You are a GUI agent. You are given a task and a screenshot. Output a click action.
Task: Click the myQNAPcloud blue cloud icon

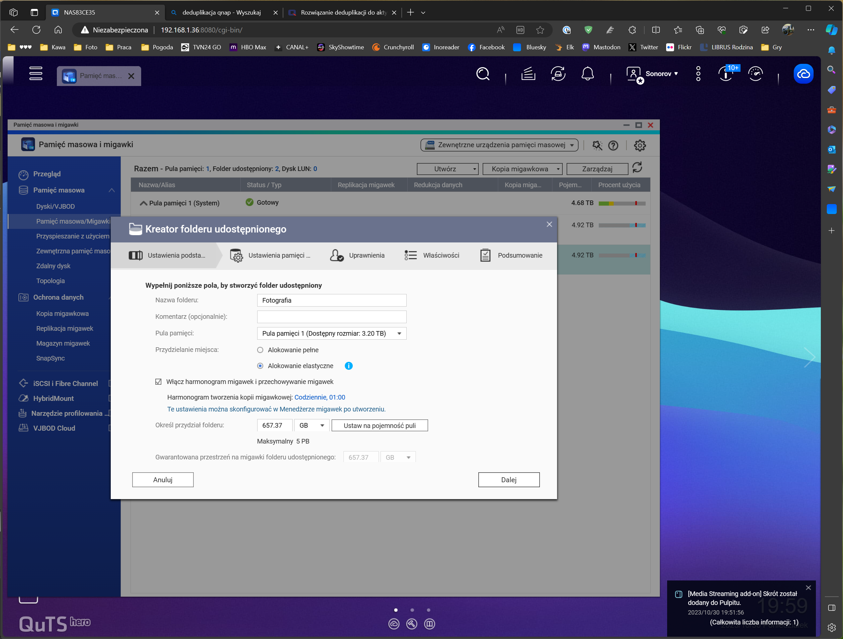[803, 73]
